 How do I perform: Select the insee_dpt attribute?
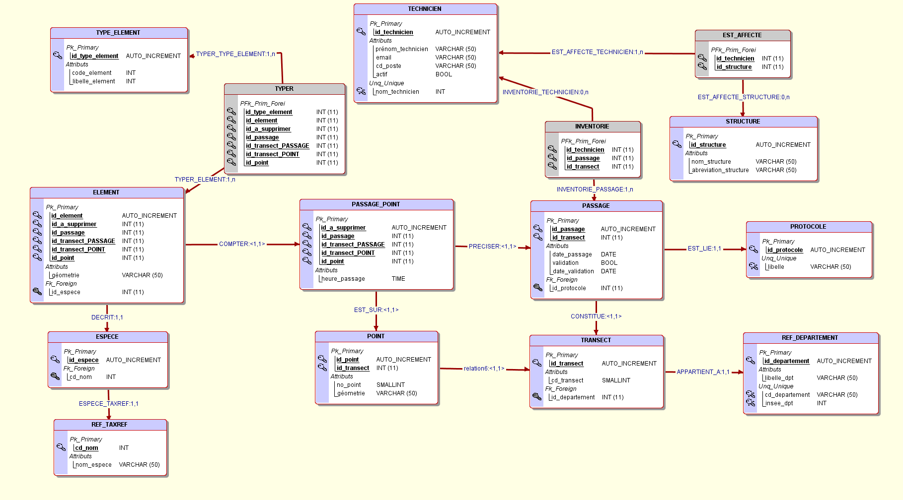pyautogui.click(x=779, y=403)
